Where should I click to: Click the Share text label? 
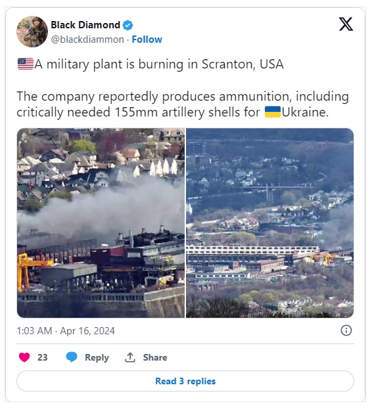[155, 357]
